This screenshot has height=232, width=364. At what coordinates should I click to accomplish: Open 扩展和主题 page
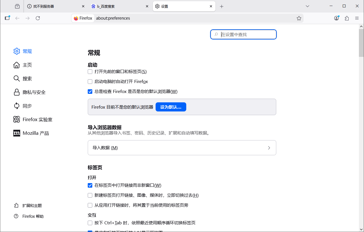tap(32, 205)
